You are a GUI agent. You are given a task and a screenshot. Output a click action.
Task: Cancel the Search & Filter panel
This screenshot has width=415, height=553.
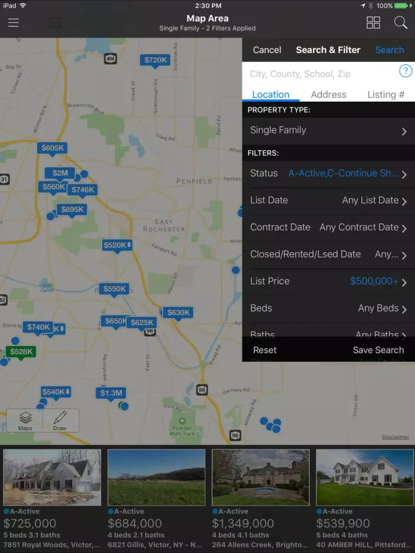tap(267, 50)
